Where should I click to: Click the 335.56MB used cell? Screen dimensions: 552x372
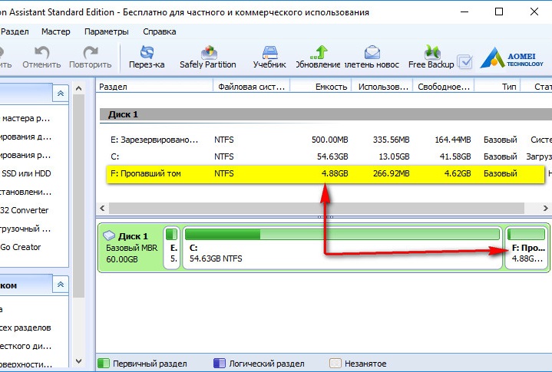click(391, 140)
